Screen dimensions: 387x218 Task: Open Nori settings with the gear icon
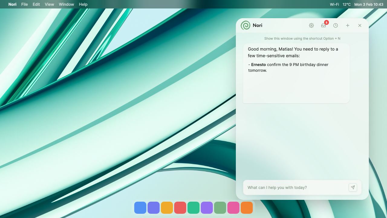pyautogui.click(x=311, y=25)
